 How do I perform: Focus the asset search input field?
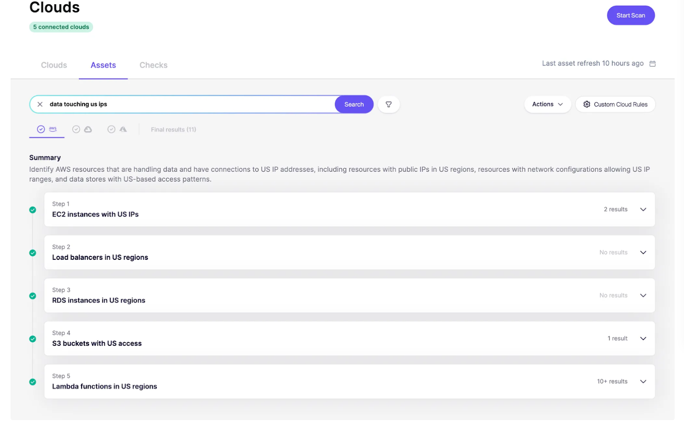click(x=190, y=104)
